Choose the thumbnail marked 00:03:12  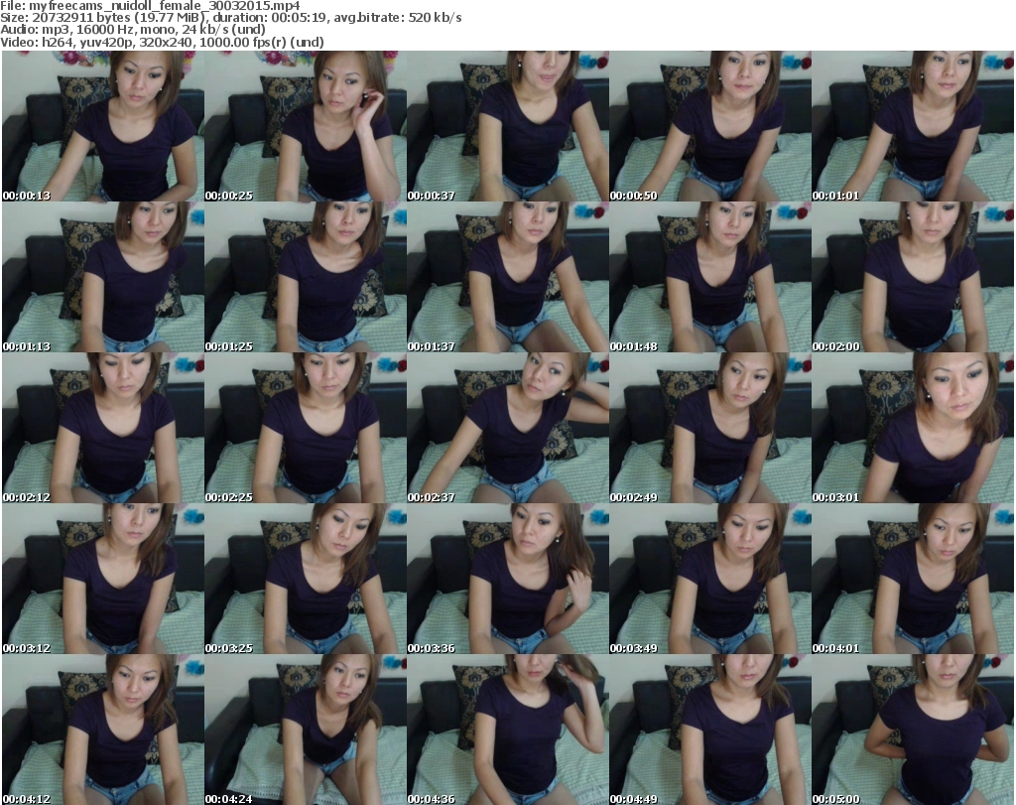coord(103,580)
